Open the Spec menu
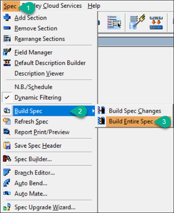The width and height of the screenshot is (174, 213). coord(10,6)
